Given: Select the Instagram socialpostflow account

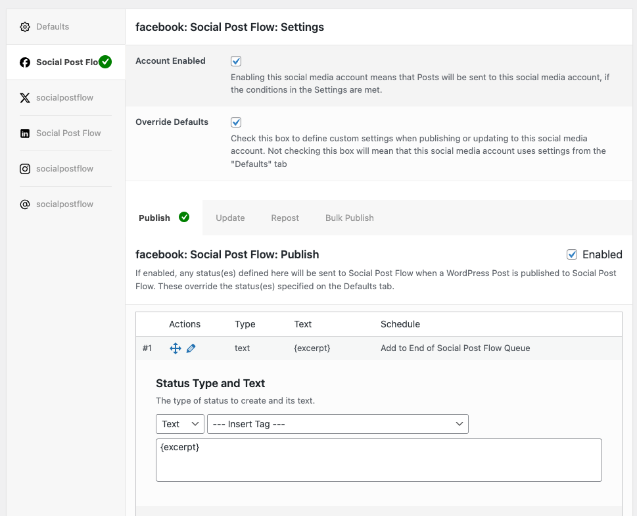Looking at the screenshot, I should (66, 169).
